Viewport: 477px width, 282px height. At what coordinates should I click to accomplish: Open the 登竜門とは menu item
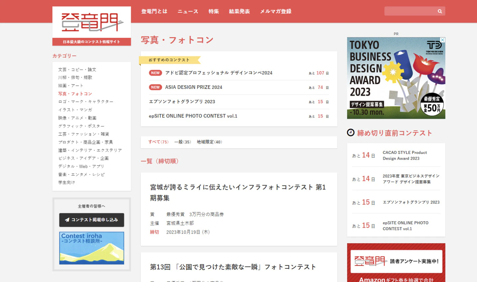point(154,11)
